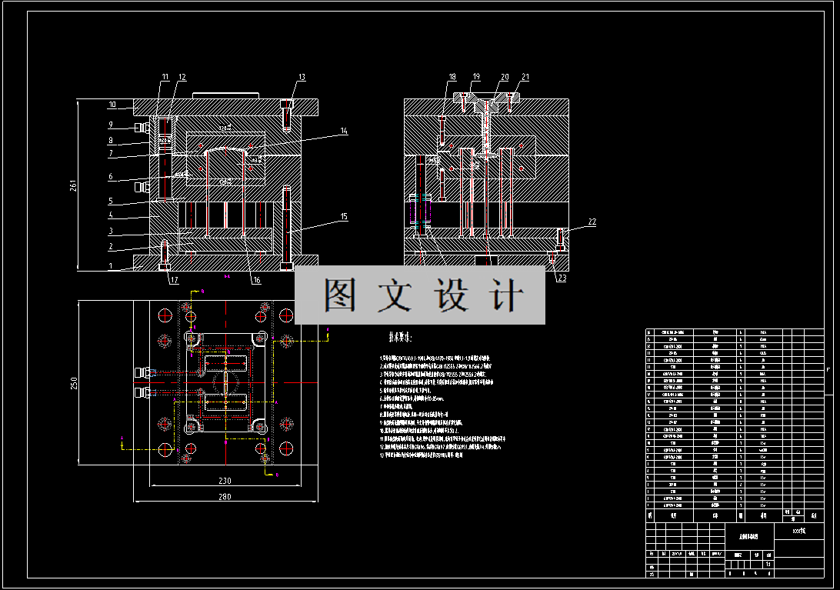Click part callout number 16 below ejector plate
The image size is (840, 590).
point(257,280)
